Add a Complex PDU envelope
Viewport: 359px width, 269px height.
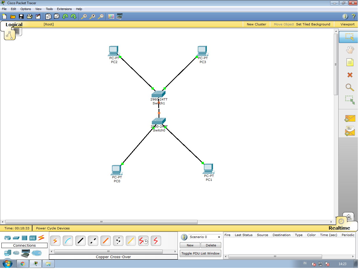(350, 131)
